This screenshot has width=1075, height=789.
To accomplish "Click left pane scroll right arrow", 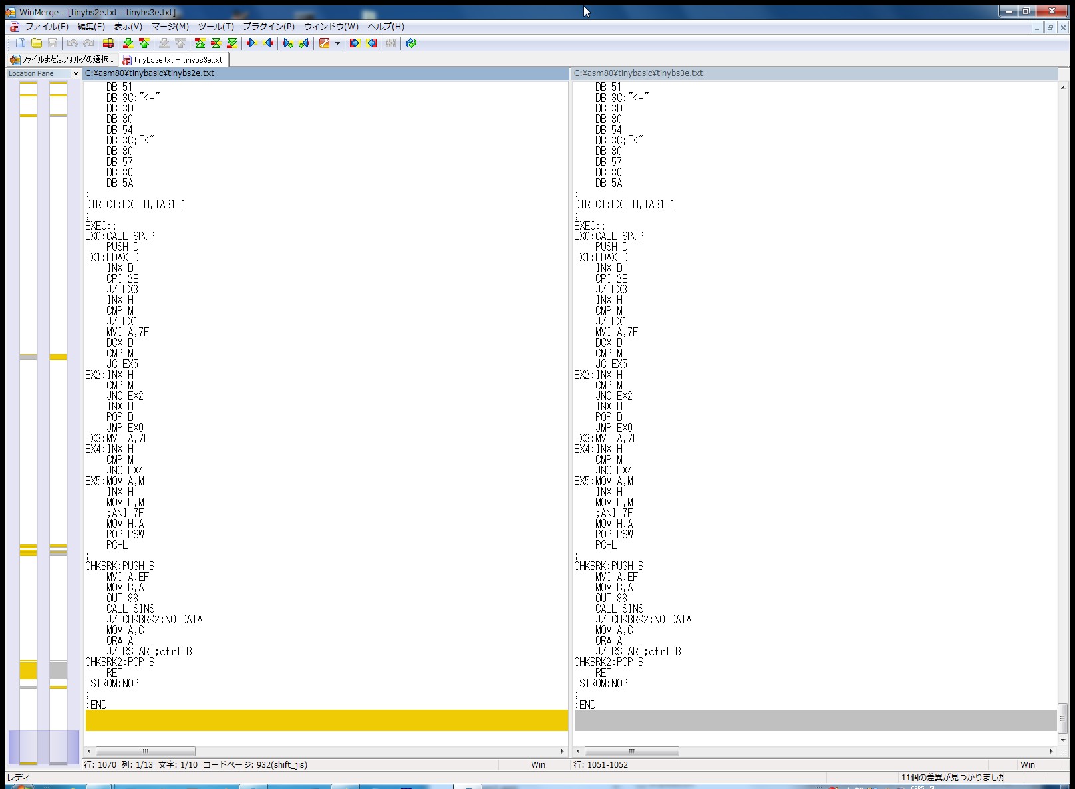I will pyautogui.click(x=563, y=751).
